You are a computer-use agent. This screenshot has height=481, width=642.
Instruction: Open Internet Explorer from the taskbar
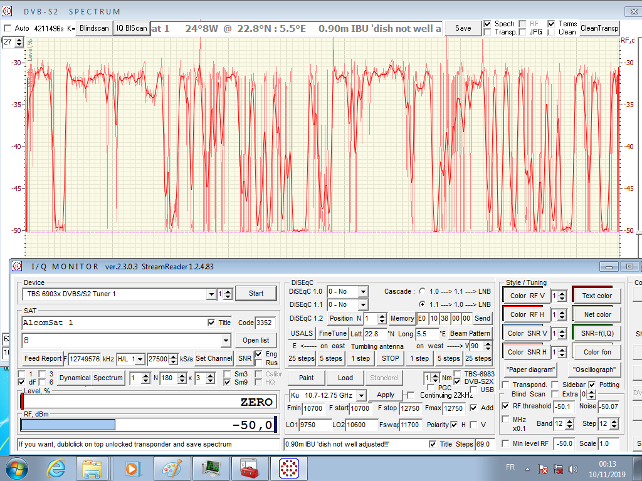[x=56, y=468]
